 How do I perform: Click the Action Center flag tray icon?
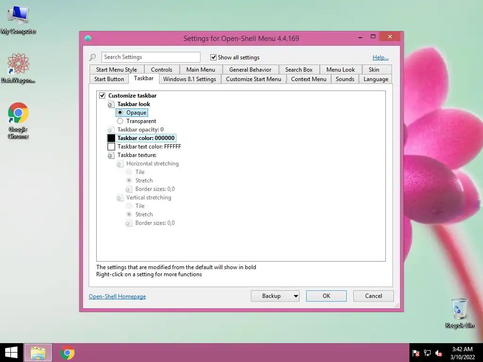[x=416, y=353]
